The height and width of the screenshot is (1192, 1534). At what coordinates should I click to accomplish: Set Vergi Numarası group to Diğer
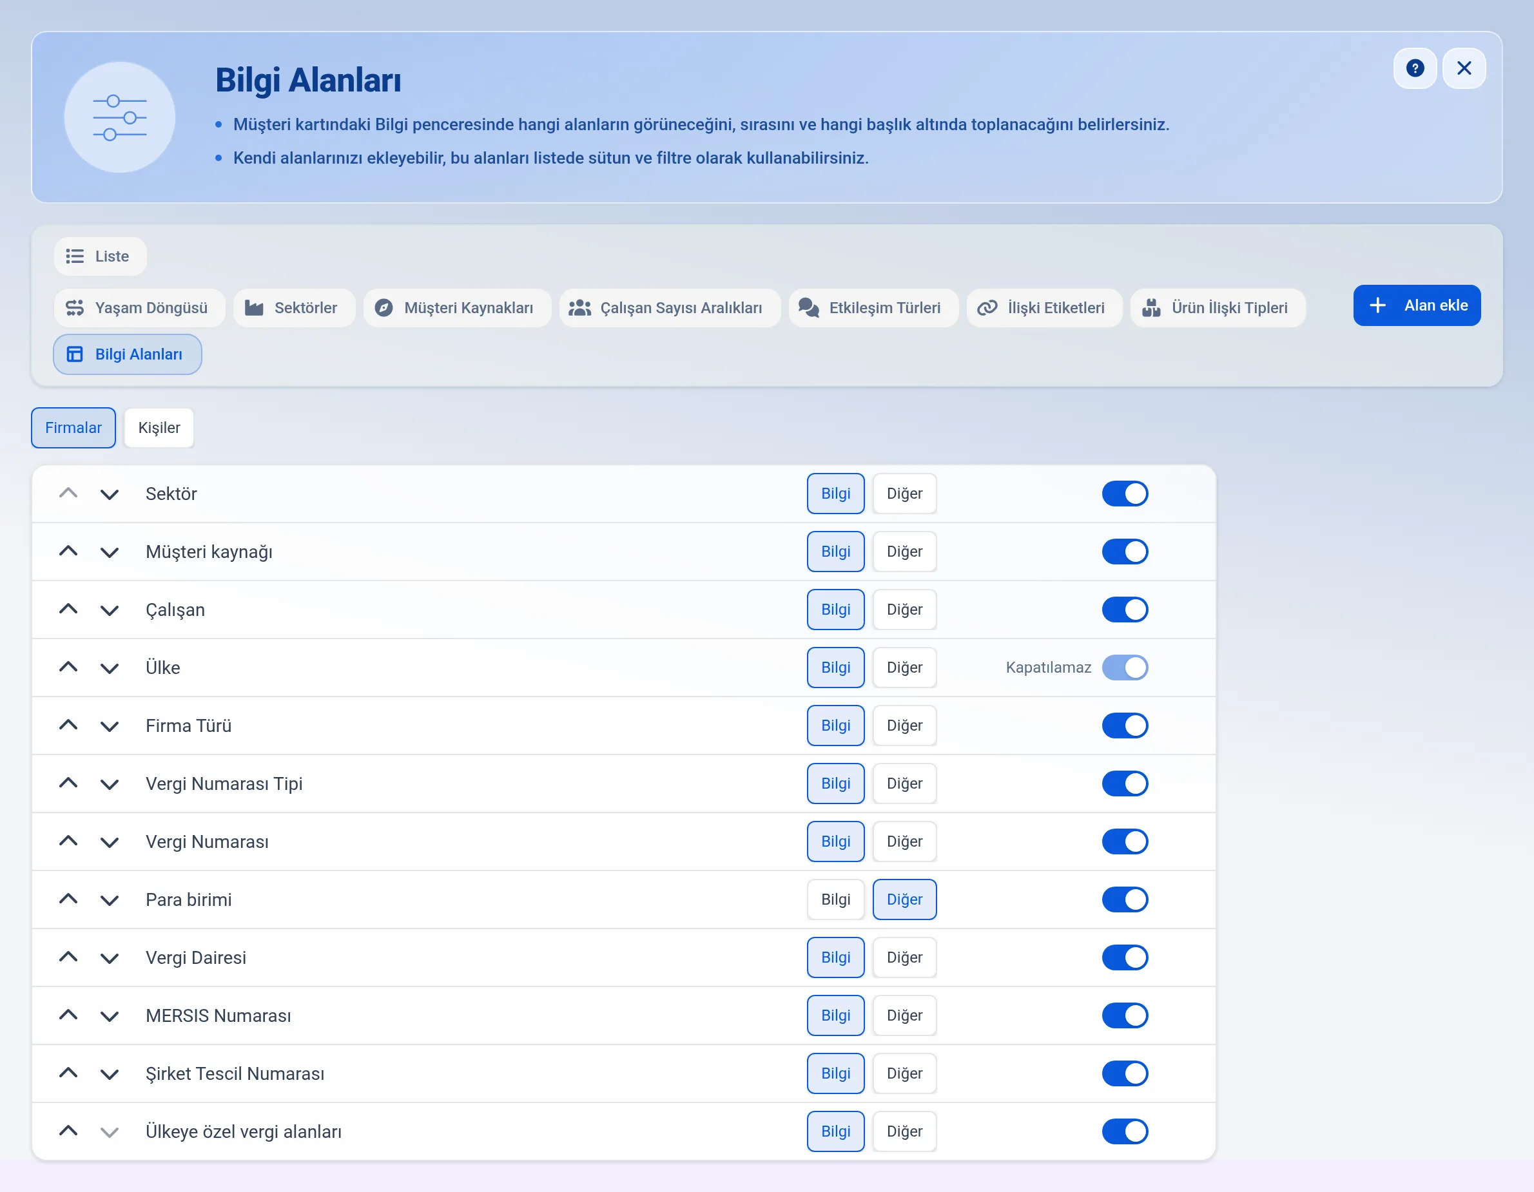tap(904, 841)
